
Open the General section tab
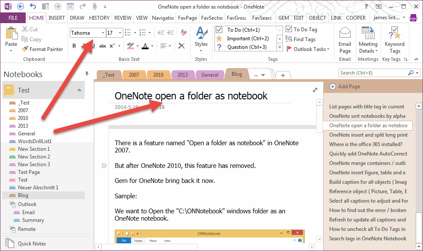(x=209, y=75)
